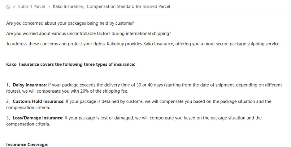
Task: Click 'compensation criteria' under Loss/Damage Insurance
Action: (28, 124)
